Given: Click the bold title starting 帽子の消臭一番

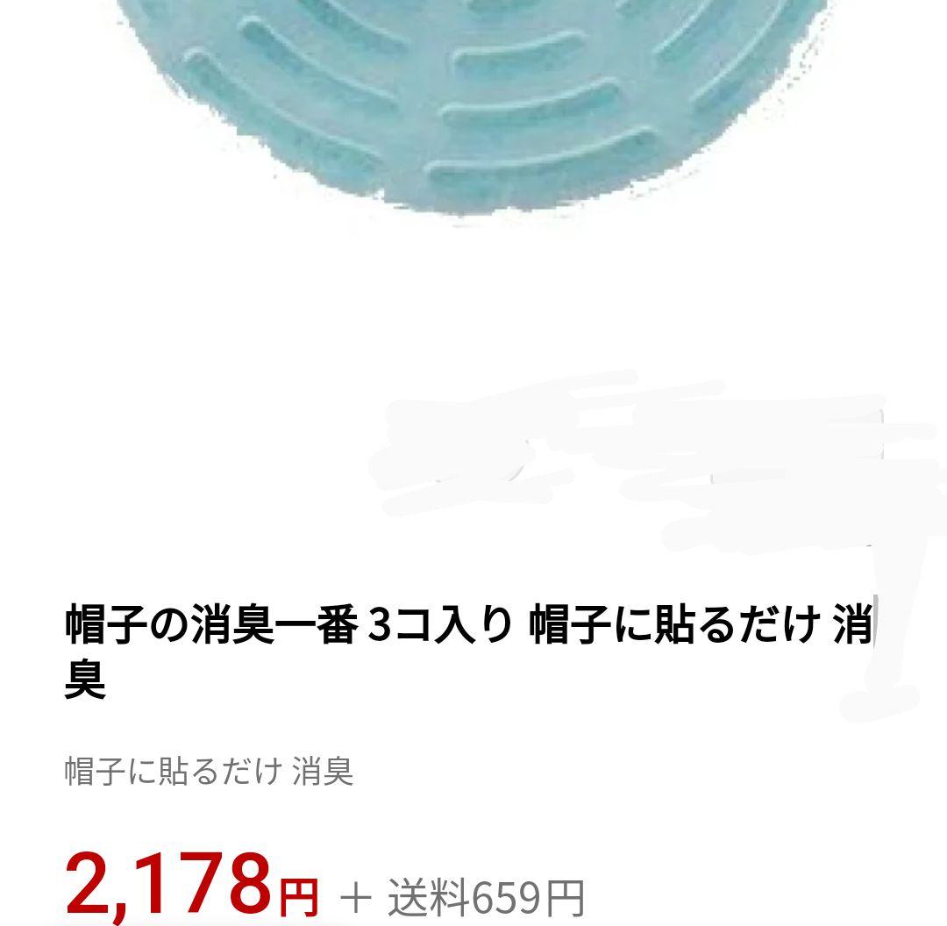Looking at the screenshot, I should [469, 652].
